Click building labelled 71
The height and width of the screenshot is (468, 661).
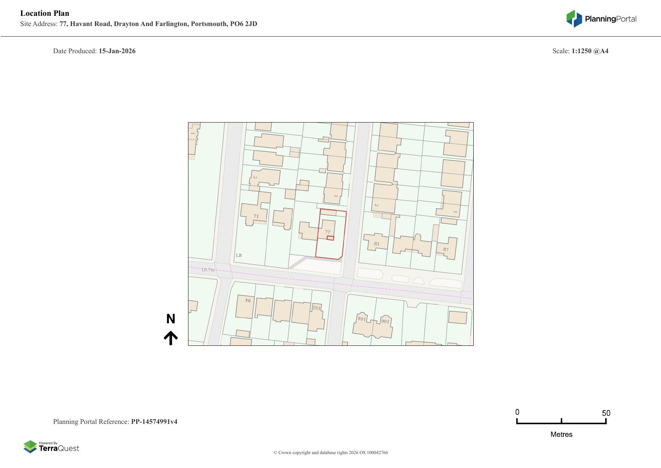[256, 216]
